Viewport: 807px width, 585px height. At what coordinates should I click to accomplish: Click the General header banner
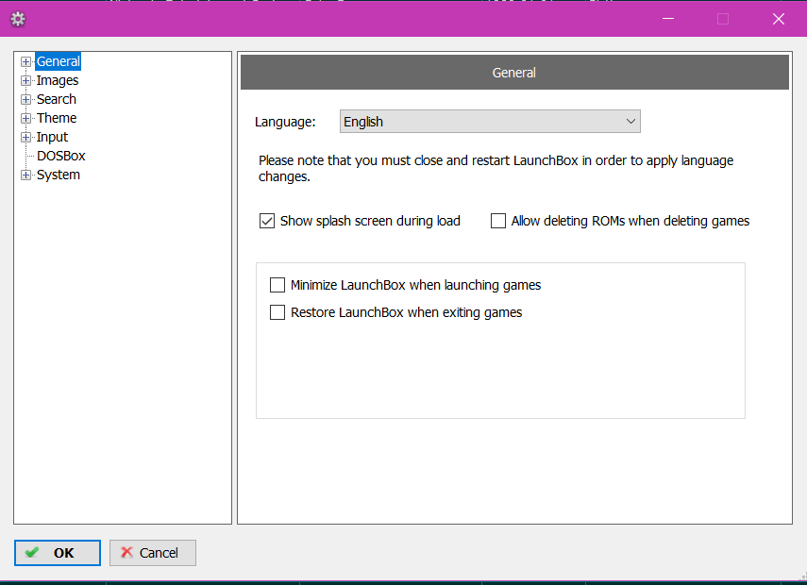click(514, 73)
